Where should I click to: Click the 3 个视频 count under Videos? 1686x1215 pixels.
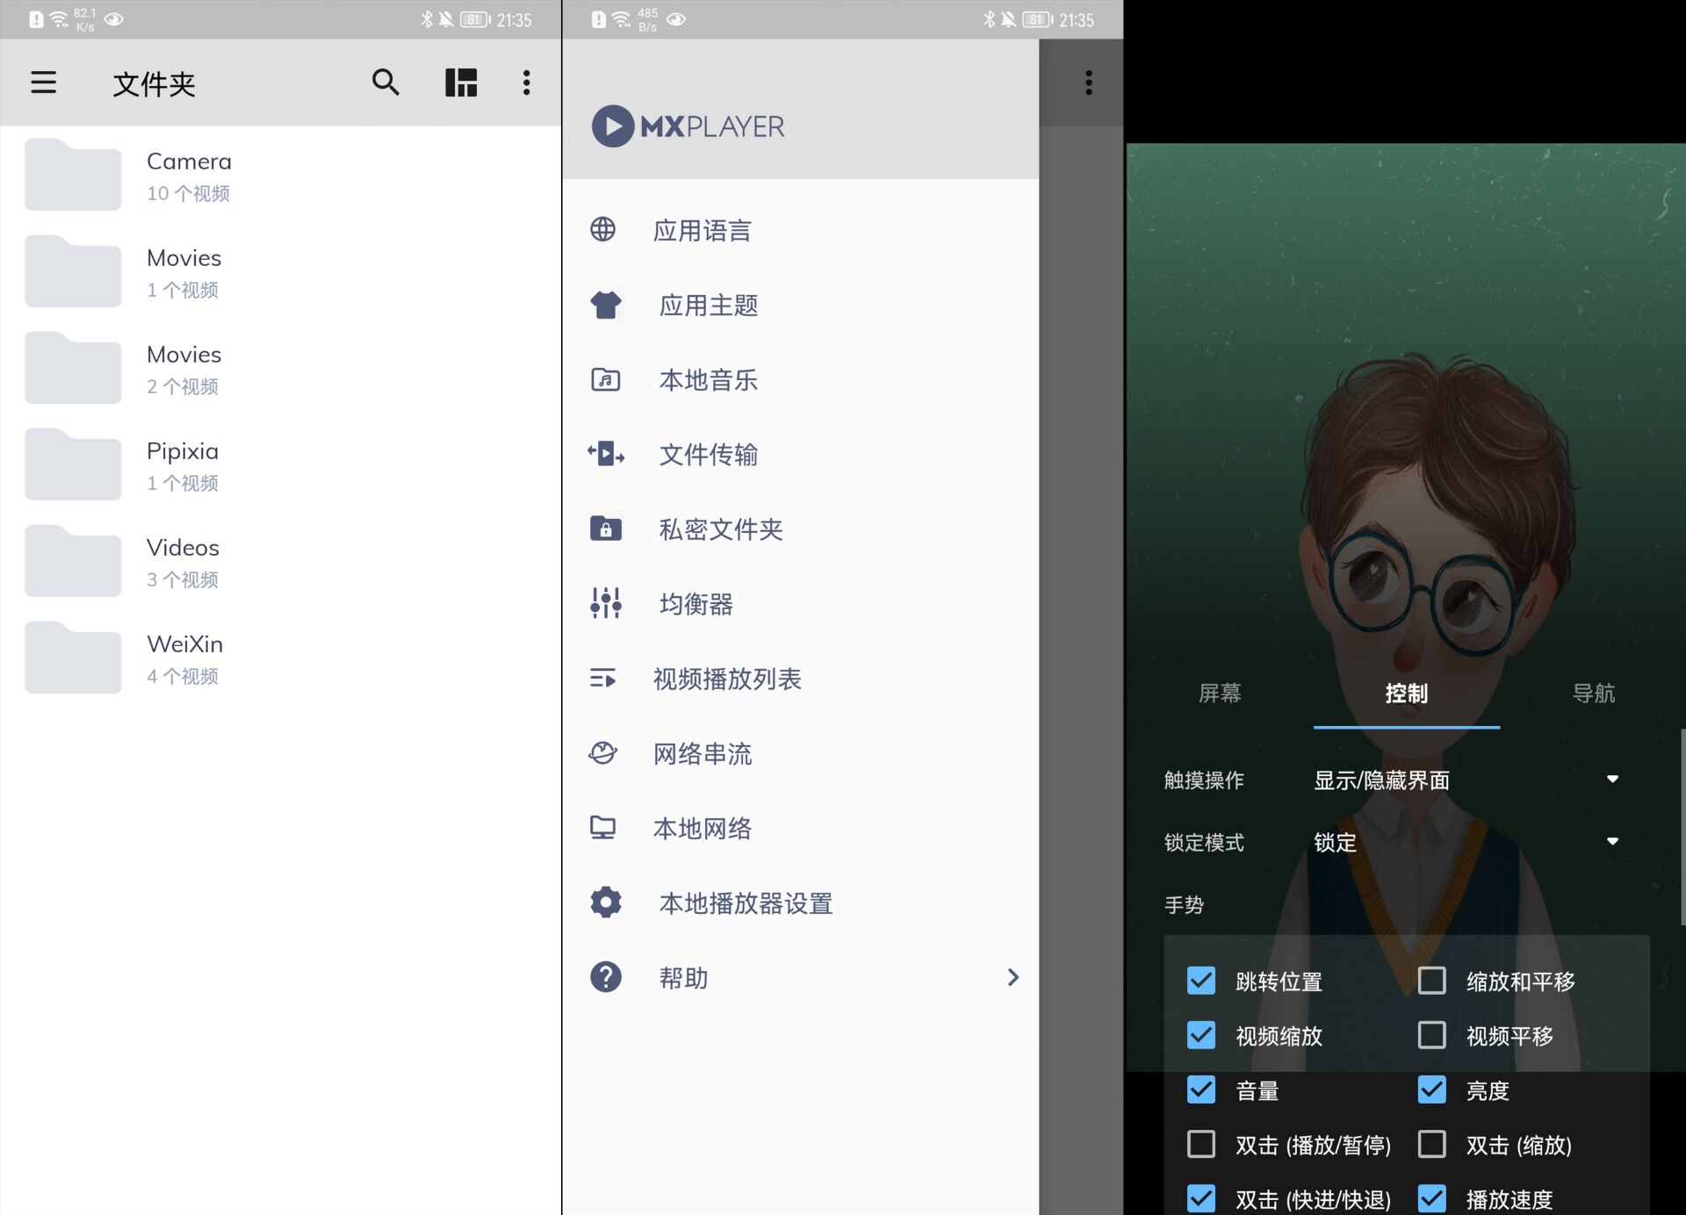tap(183, 579)
